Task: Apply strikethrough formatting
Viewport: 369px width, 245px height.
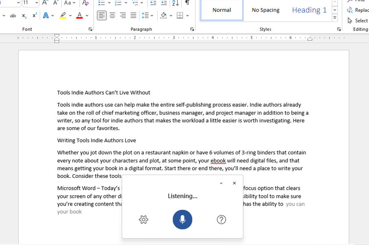Action: (13, 16)
